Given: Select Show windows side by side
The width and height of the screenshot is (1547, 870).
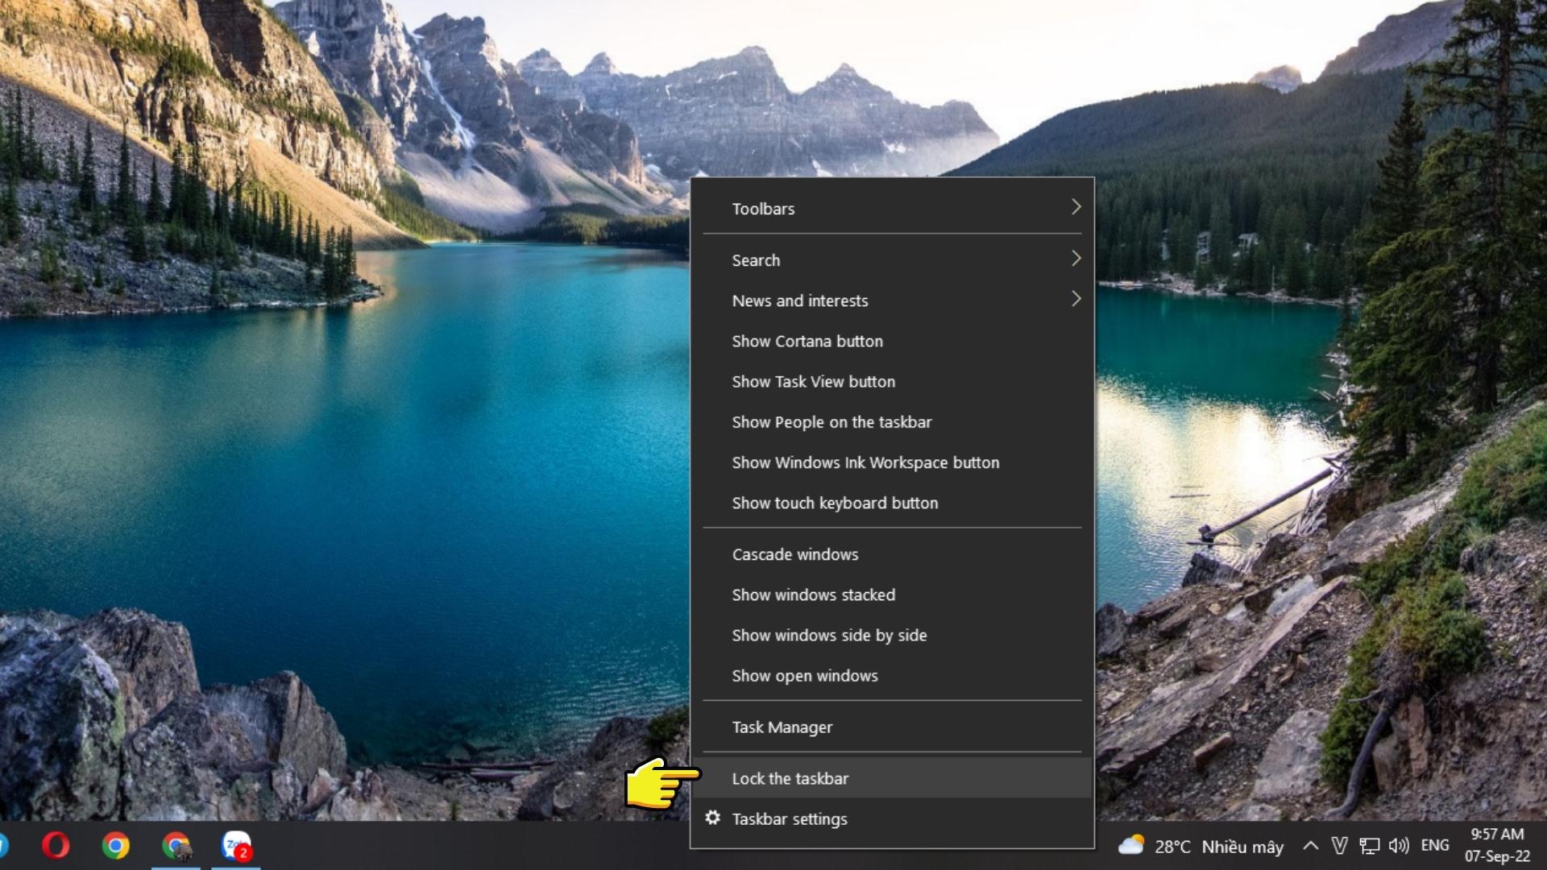Looking at the screenshot, I should [828, 635].
